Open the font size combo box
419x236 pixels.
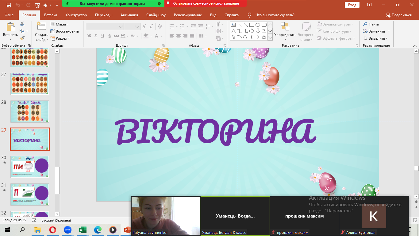point(132,27)
